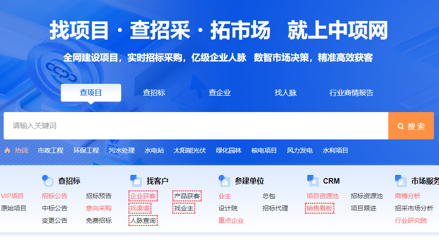The image size is (439, 246).
Task: Click the keyword search input field
Action: (196, 126)
